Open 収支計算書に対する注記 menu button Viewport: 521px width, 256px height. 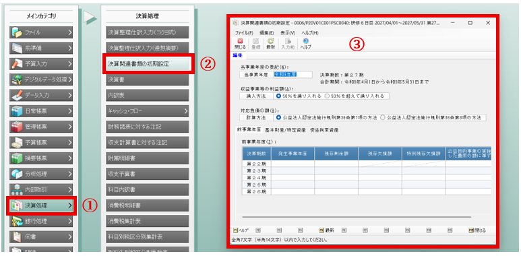click(148, 142)
